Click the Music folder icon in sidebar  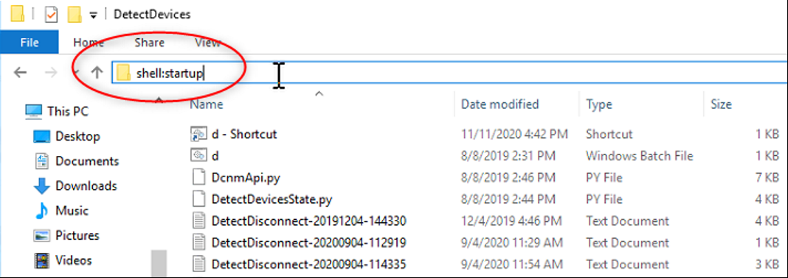pyautogui.click(x=42, y=211)
